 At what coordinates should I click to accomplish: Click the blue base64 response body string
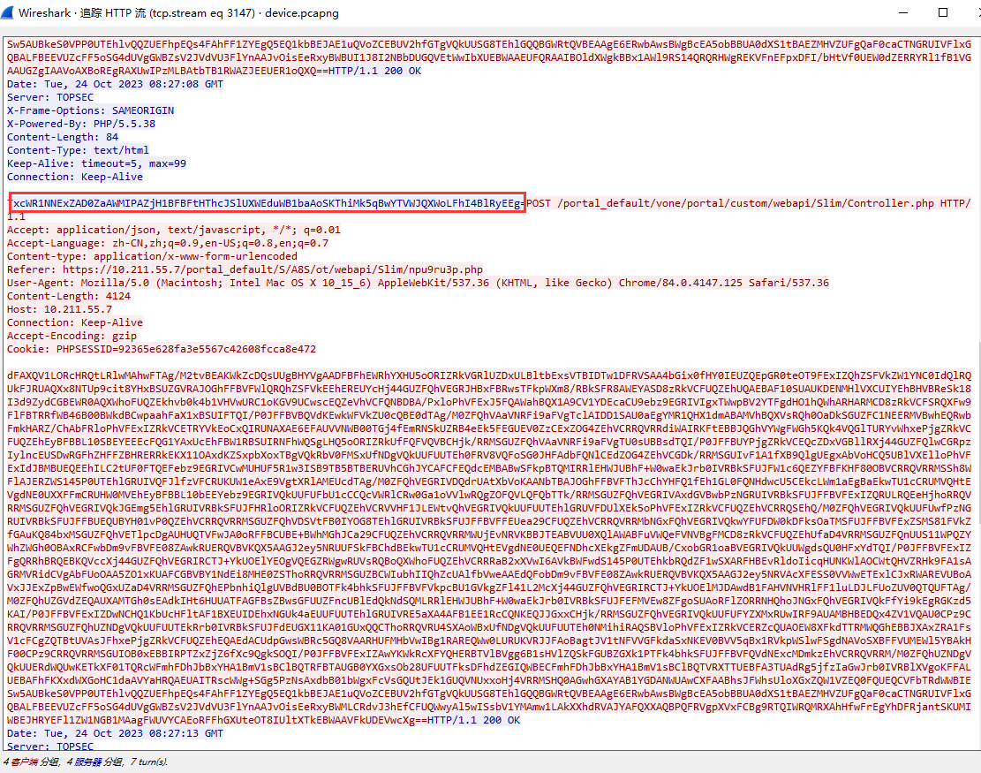[x=268, y=203]
